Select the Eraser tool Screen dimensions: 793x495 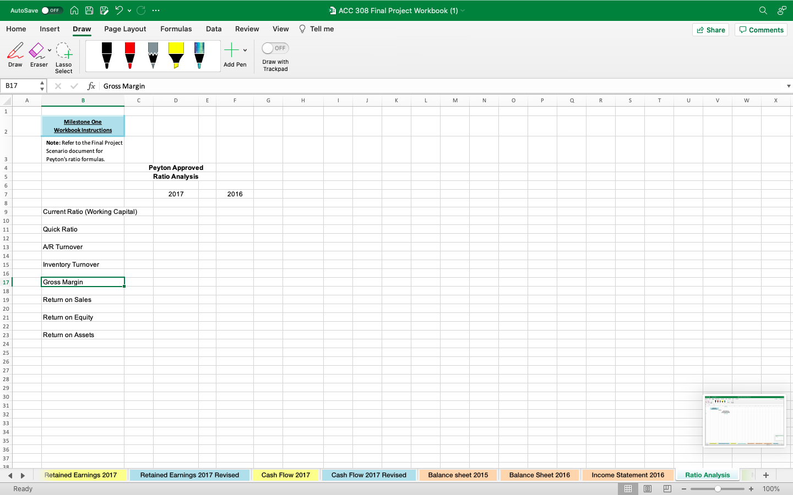pos(37,55)
